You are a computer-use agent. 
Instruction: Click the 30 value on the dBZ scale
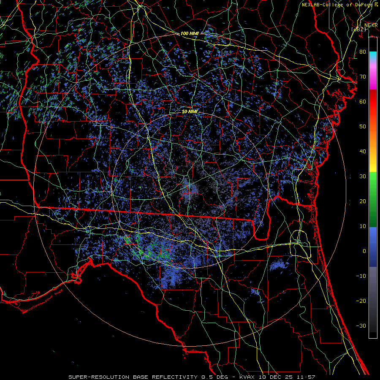coord(363,176)
